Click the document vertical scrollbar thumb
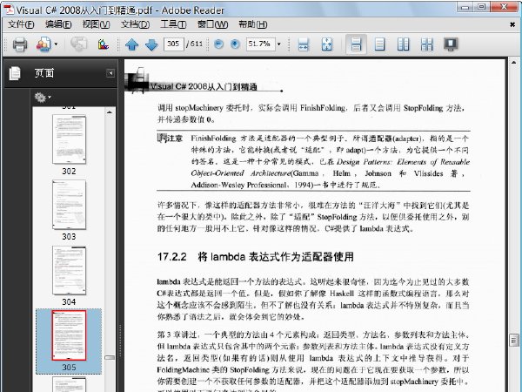 513,341
